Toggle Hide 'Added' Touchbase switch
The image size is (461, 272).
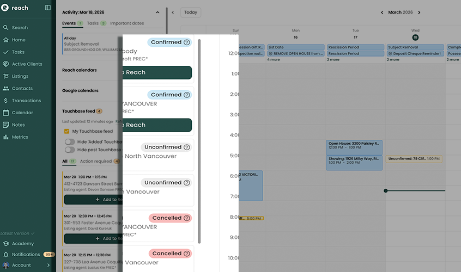point(70,142)
